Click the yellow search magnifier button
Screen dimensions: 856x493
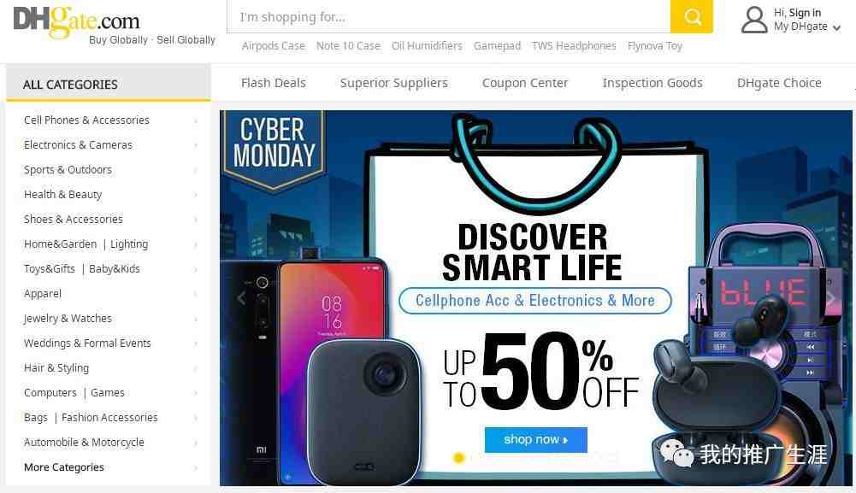pyautogui.click(x=691, y=16)
